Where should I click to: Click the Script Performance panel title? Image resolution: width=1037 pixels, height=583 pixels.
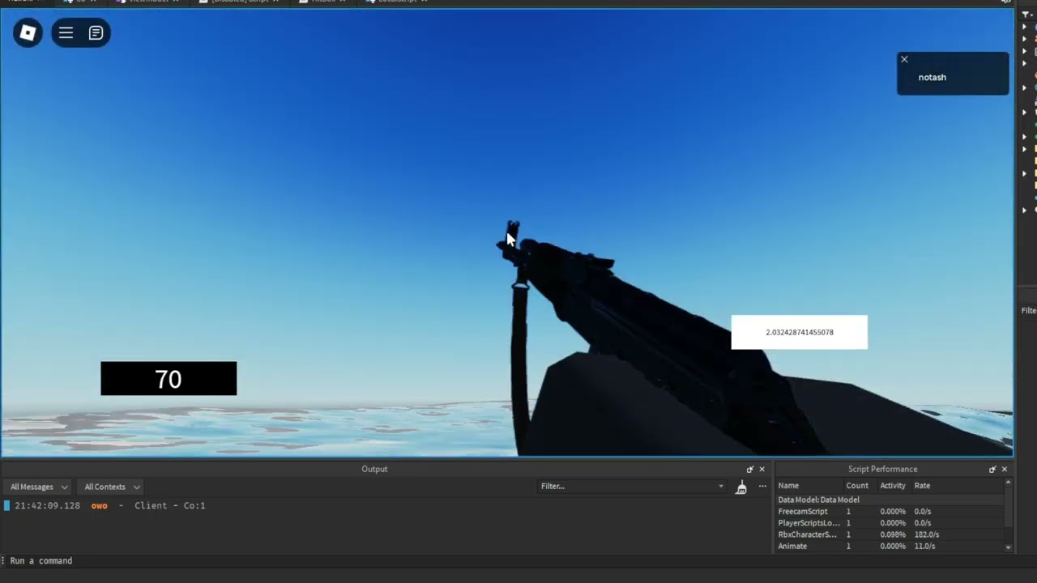(882, 469)
